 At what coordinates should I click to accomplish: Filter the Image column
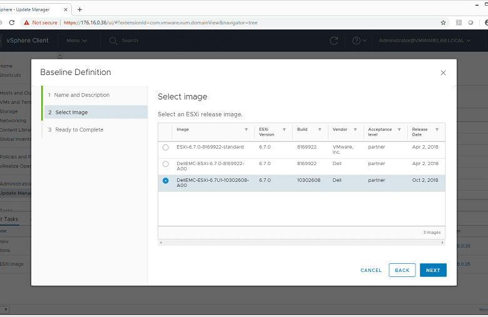pos(246,129)
